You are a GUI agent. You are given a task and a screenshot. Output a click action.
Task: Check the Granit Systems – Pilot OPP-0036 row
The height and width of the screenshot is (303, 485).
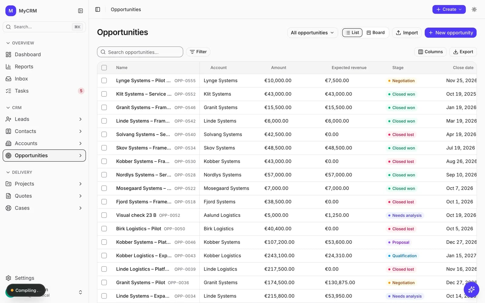(x=104, y=282)
